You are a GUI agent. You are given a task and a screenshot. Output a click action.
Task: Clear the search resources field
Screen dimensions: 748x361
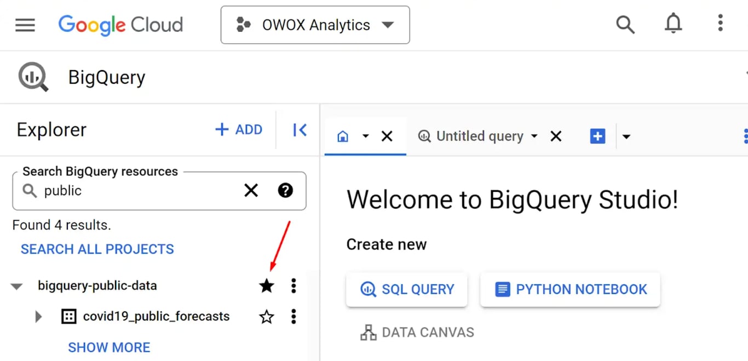[251, 191]
